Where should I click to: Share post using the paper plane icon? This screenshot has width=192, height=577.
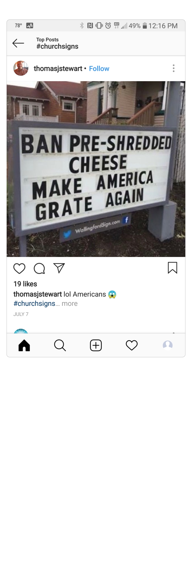click(x=59, y=268)
